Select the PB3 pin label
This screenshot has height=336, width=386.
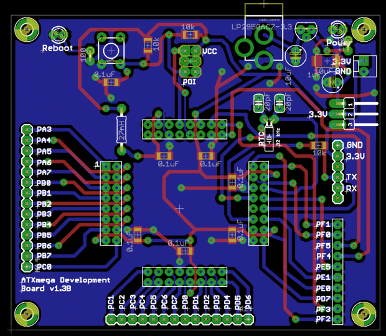[x=44, y=214]
